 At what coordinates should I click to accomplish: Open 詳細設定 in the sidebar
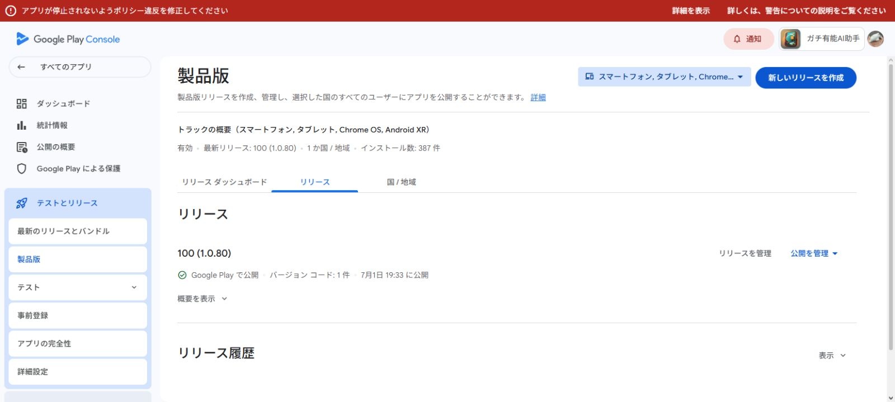pyautogui.click(x=78, y=372)
